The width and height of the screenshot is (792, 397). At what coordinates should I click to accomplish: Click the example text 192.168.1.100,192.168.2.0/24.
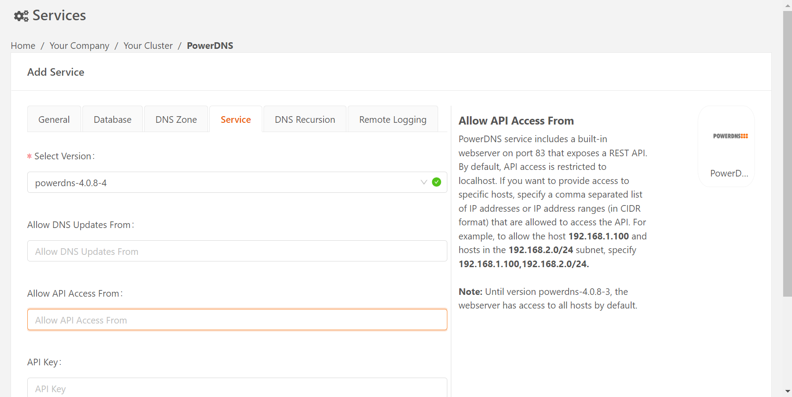(x=524, y=264)
